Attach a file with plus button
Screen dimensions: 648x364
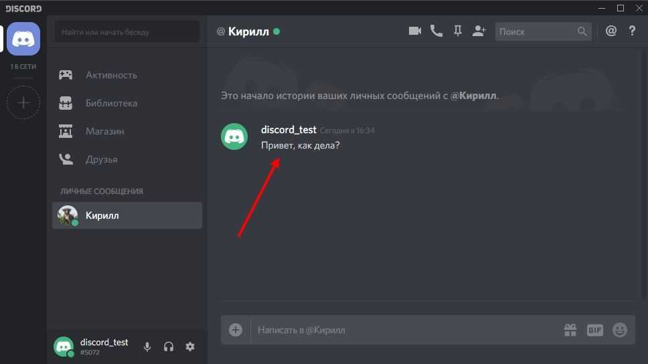pos(236,330)
